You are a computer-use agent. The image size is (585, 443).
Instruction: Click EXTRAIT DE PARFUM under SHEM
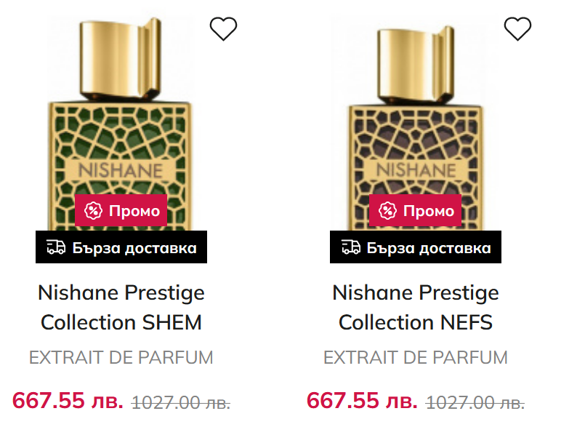click(121, 358)
